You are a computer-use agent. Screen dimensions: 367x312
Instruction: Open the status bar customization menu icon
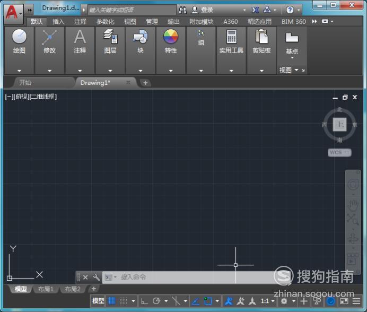click(356, 301)
